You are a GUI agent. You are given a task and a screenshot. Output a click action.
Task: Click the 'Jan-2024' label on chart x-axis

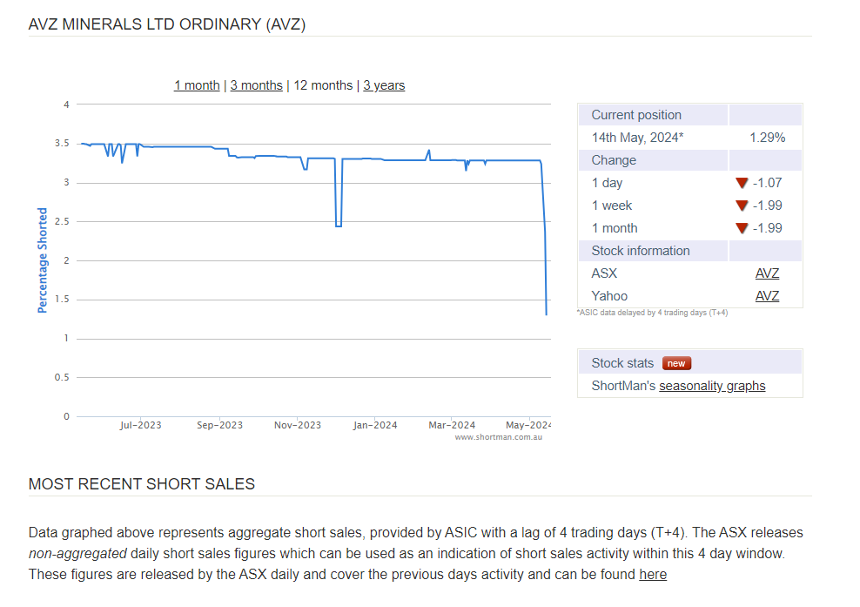pyautogui.click(x=375, y=425)
